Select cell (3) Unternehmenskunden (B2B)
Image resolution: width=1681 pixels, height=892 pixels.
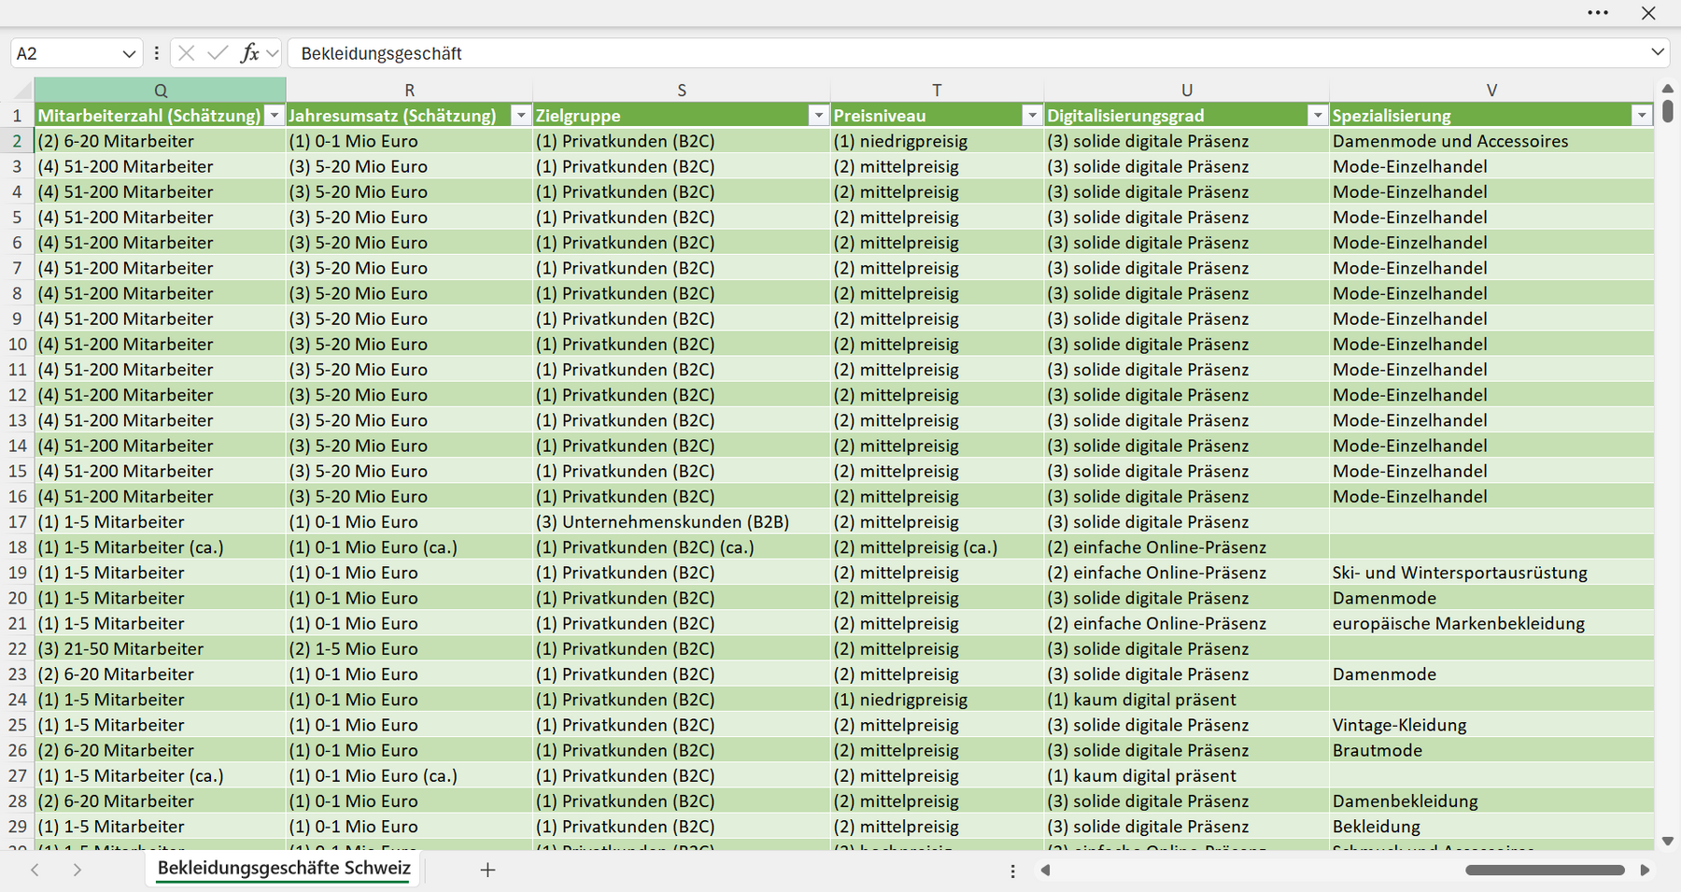click(682, 521)
